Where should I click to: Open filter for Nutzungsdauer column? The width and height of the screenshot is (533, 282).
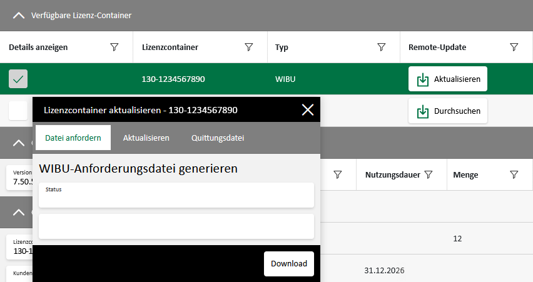tap(429, 175)
